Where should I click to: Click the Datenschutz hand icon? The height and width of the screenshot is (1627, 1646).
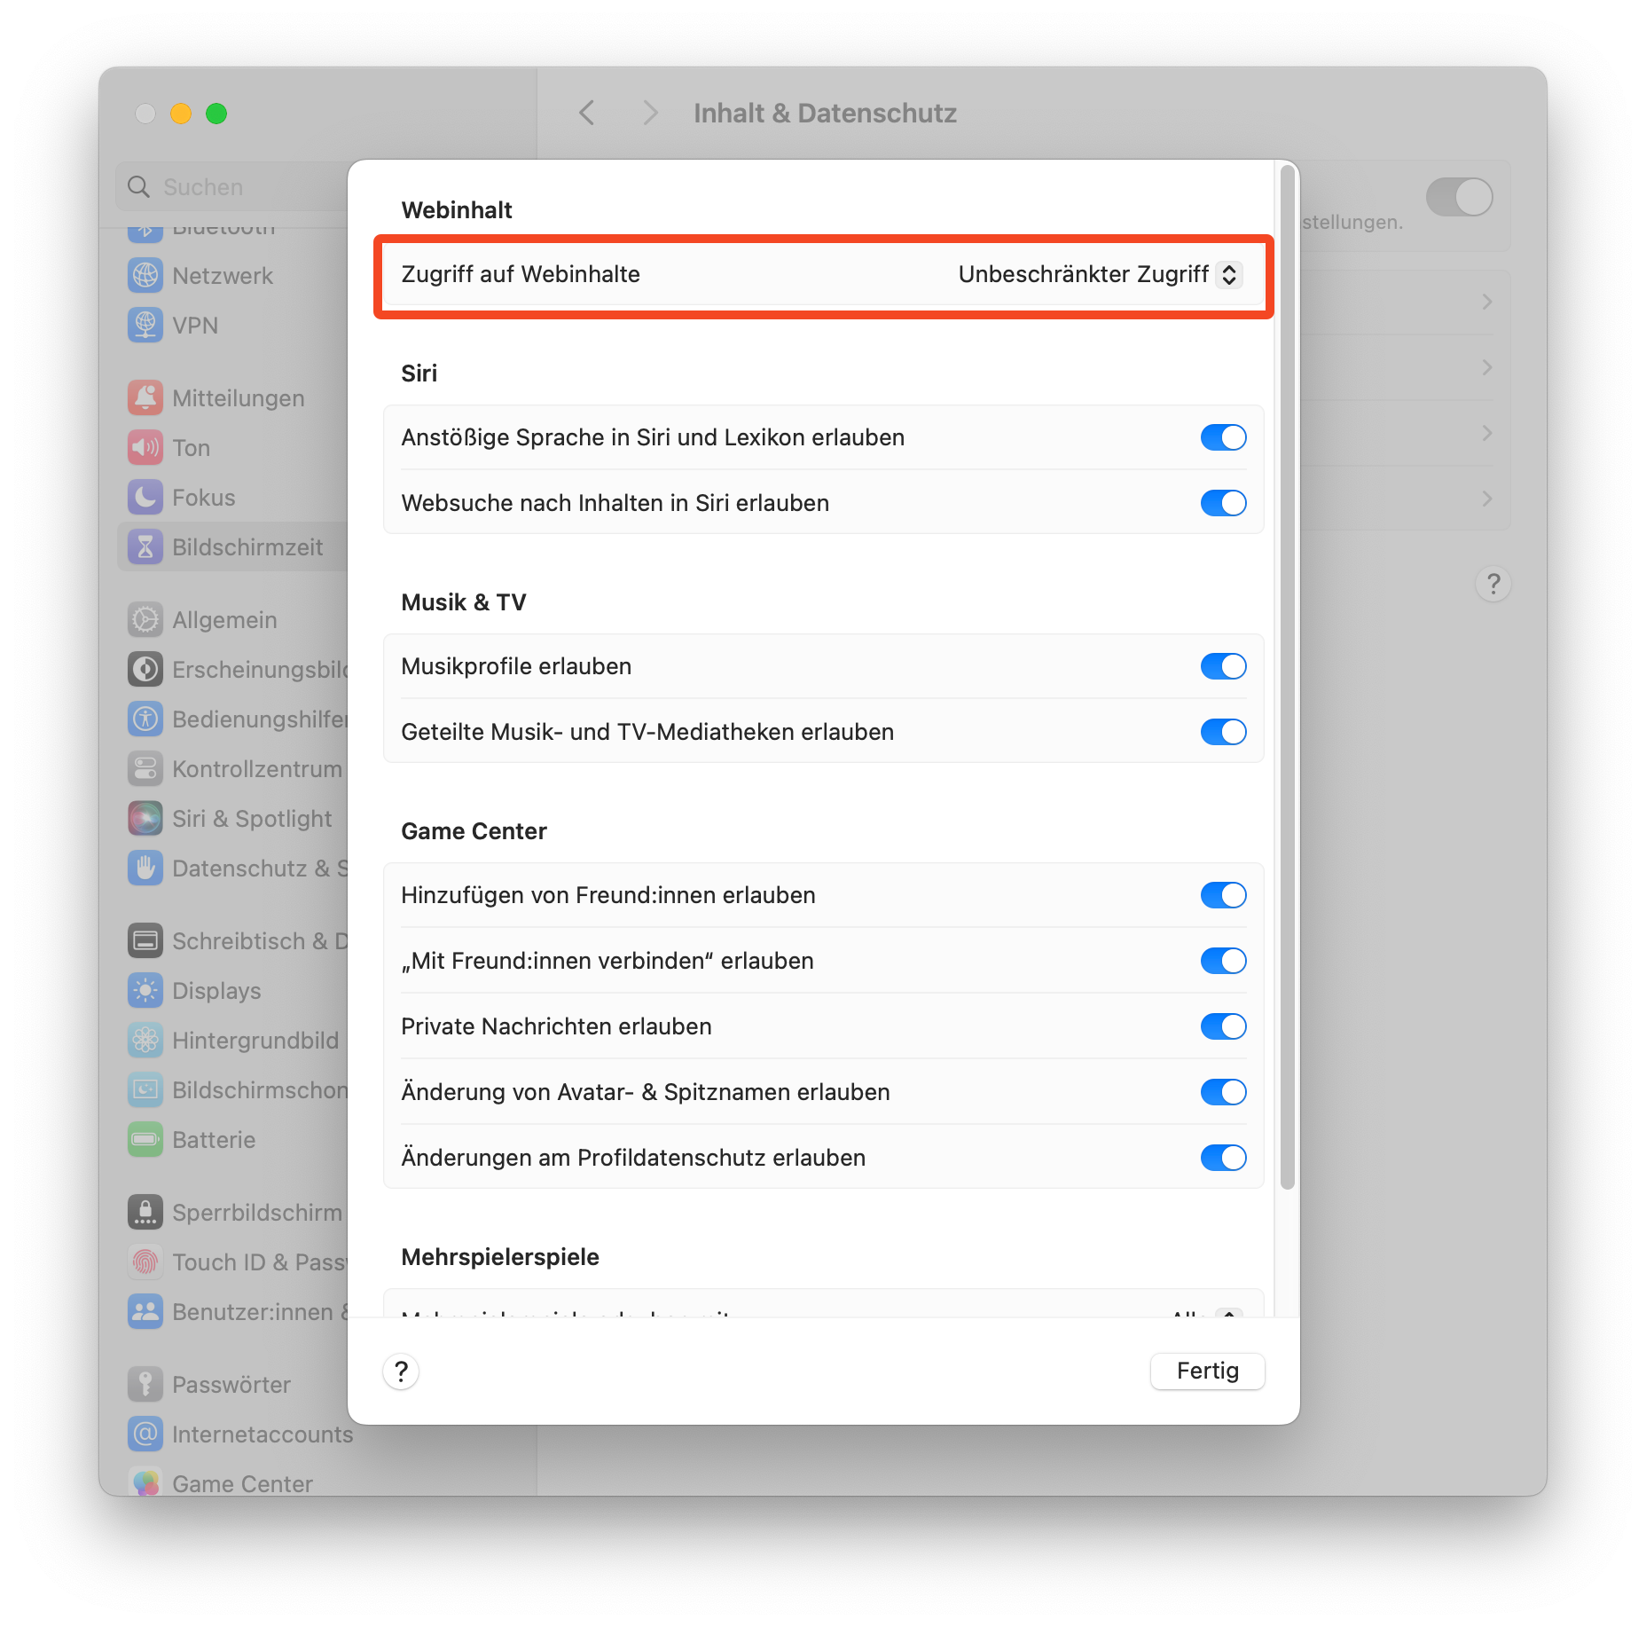145,869
